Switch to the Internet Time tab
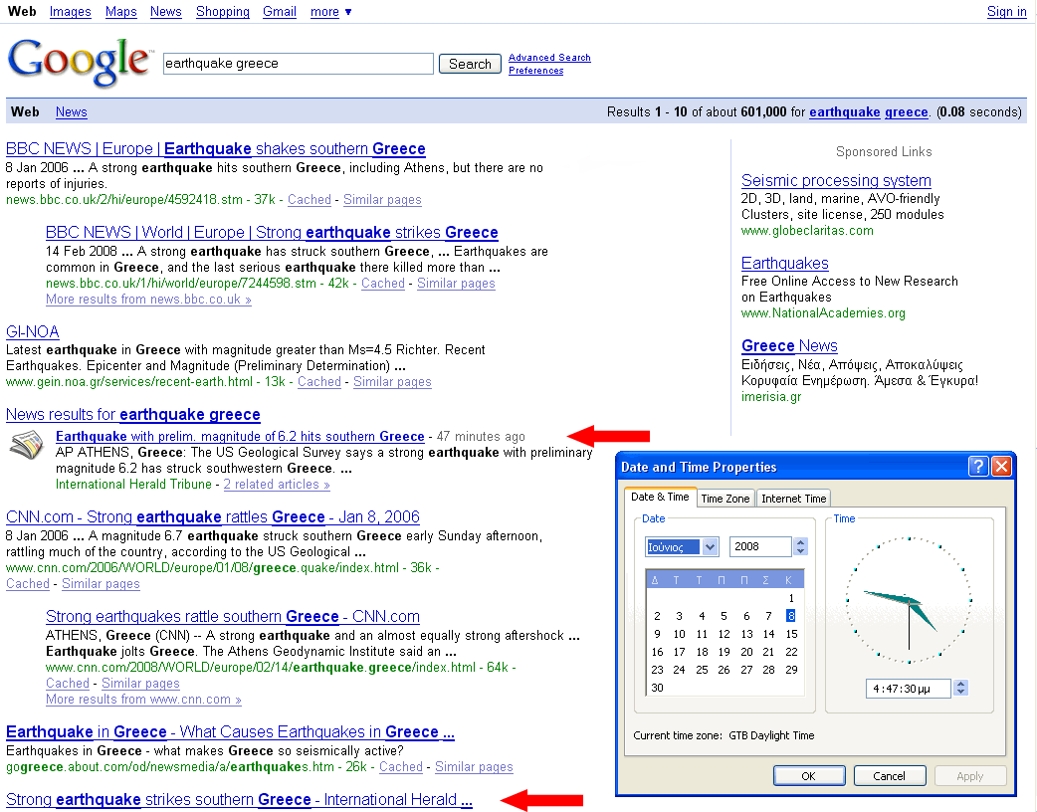This screenshot has width=1037, height=812. tap(793, 499)
